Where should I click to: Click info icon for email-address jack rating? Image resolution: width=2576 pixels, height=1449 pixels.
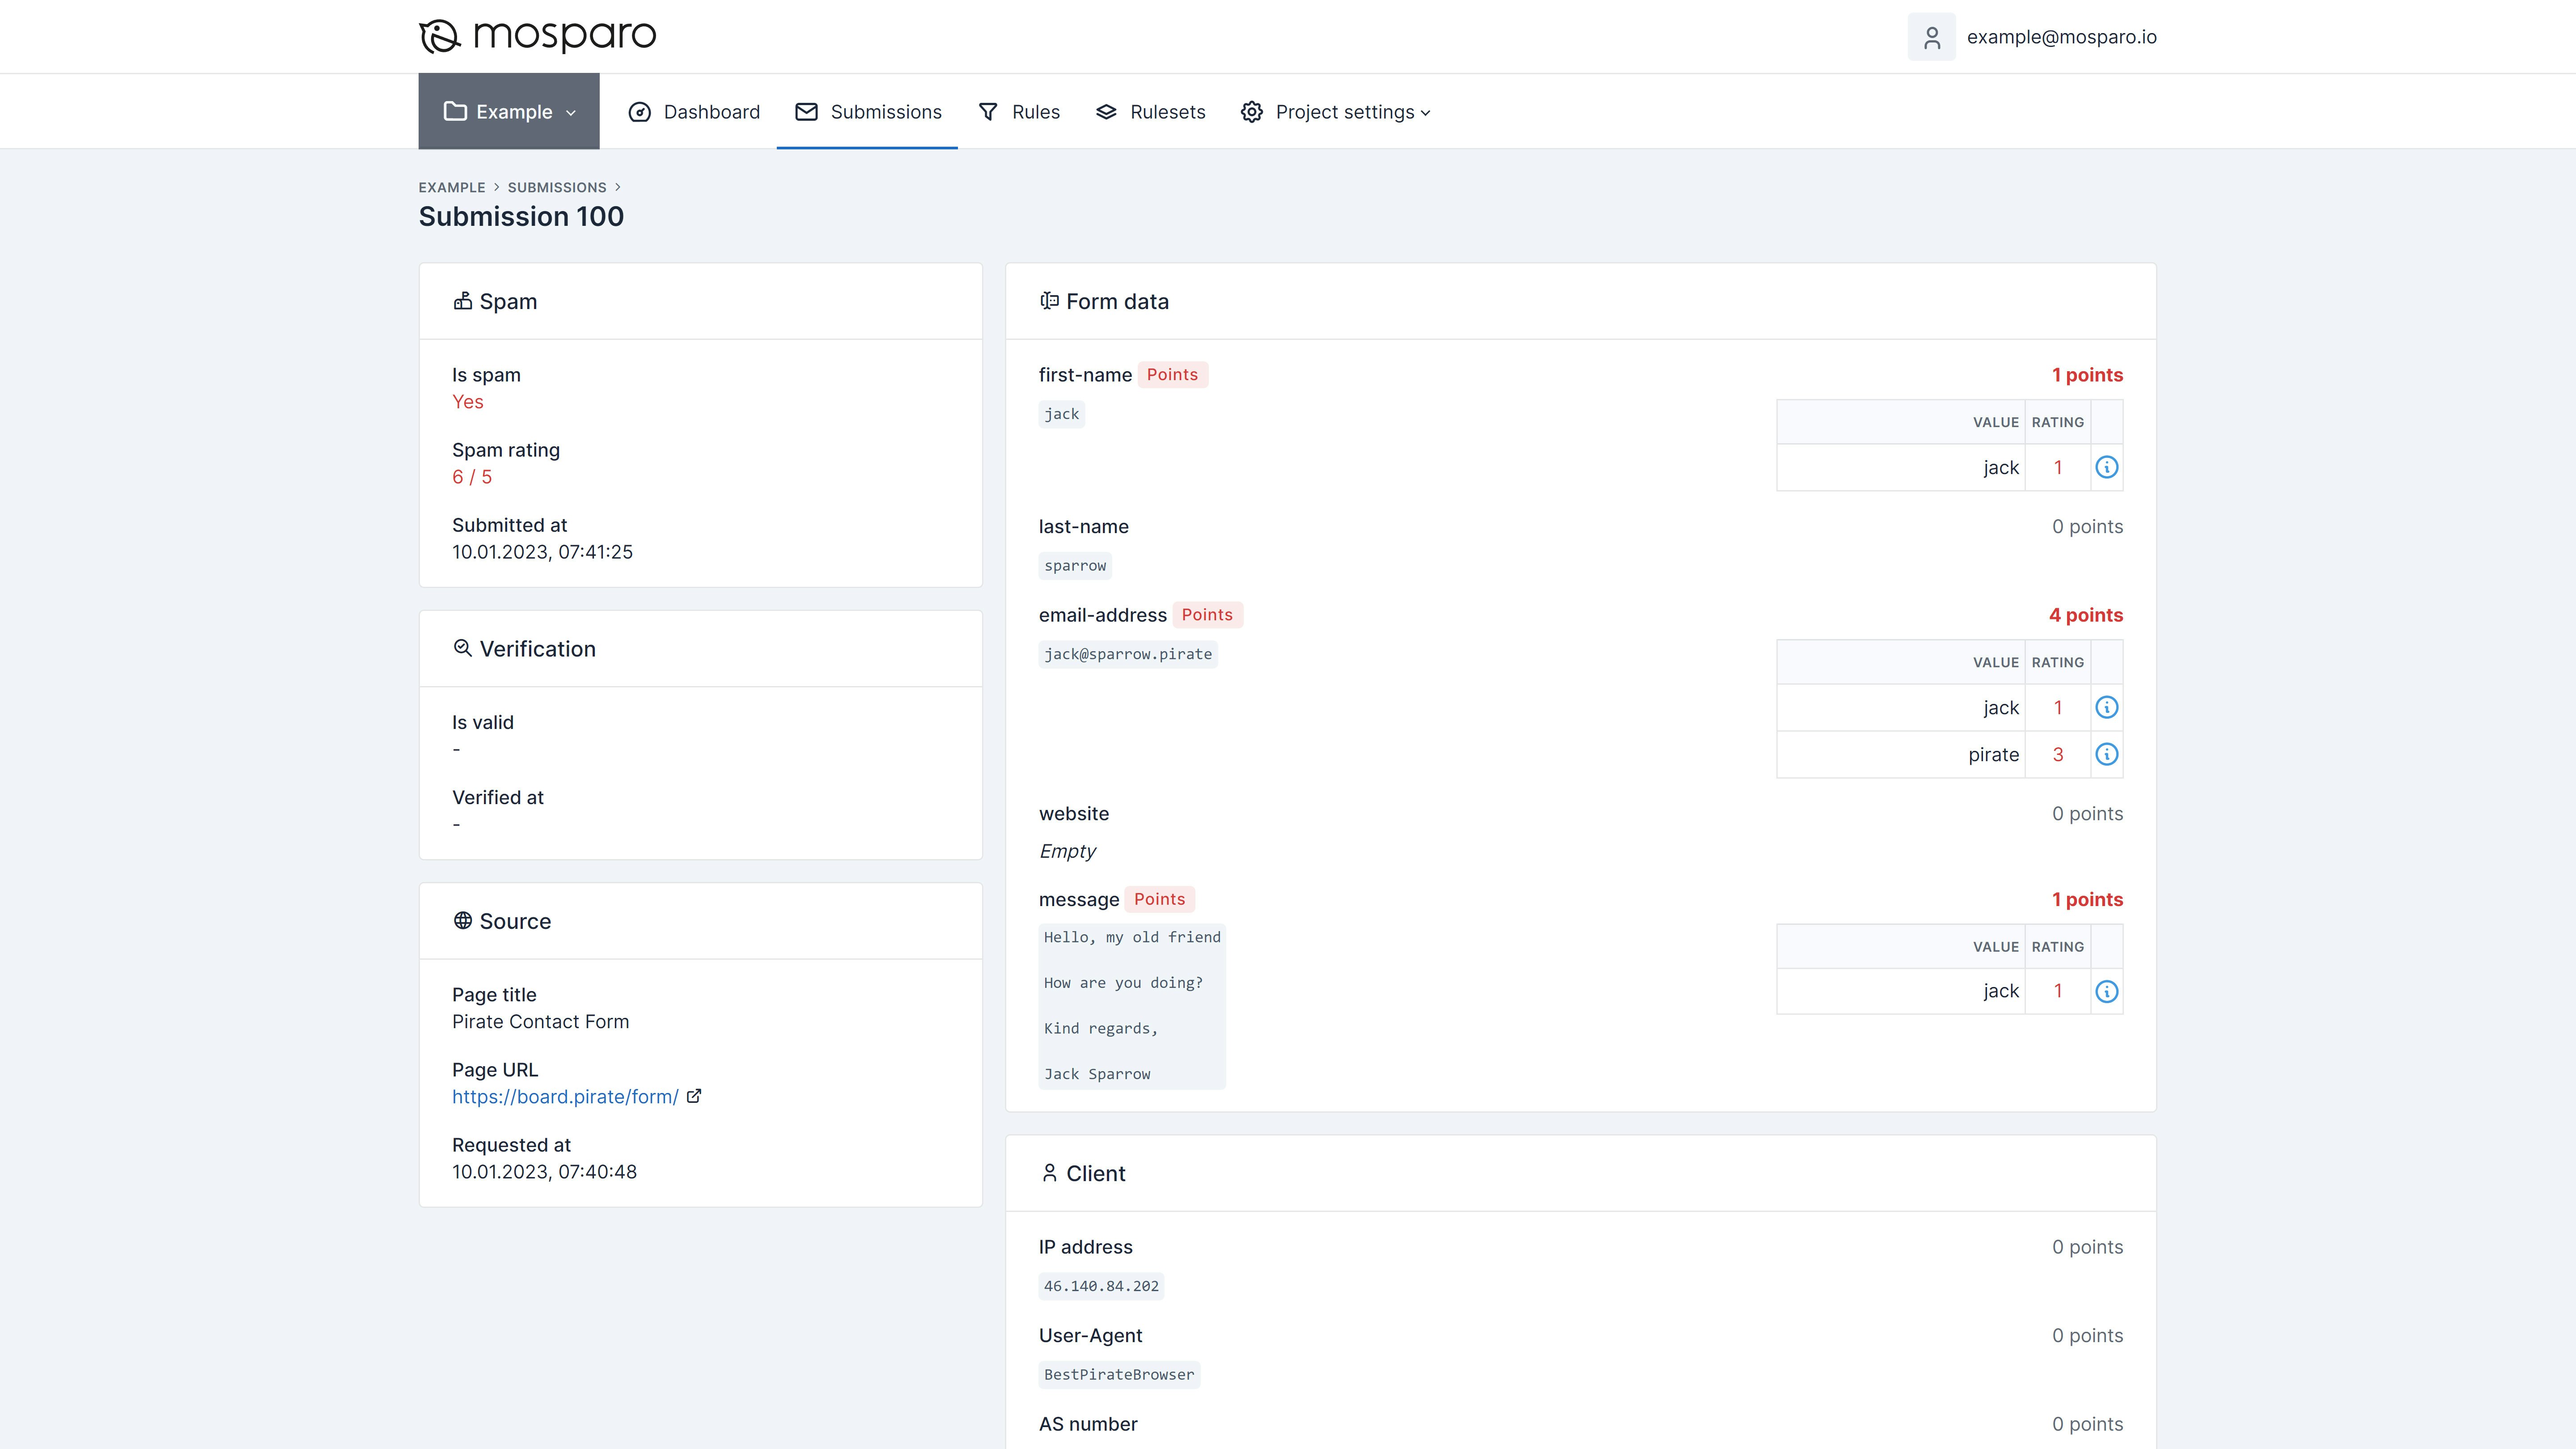[x=2106, y=707]
